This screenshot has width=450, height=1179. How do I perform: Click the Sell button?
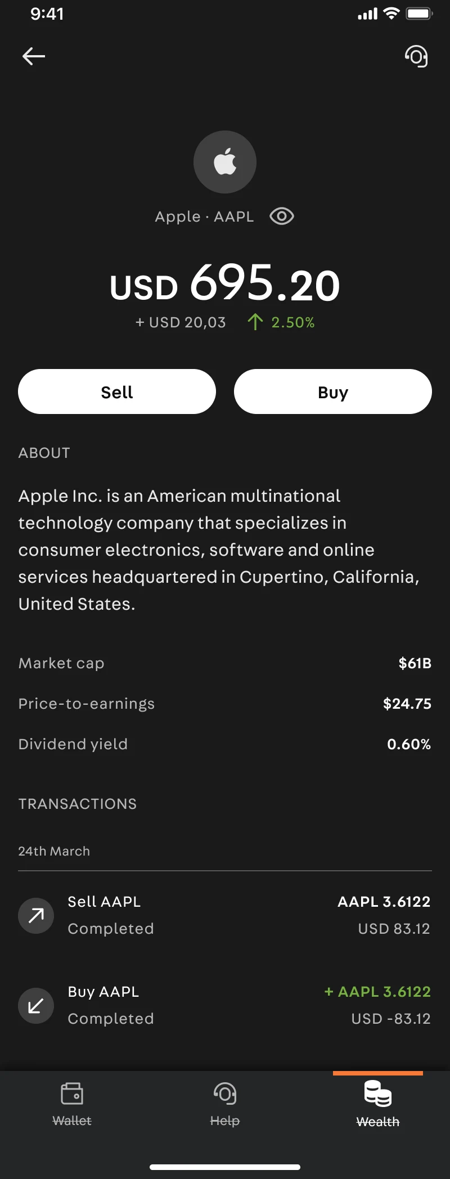[x=117, y=391]
